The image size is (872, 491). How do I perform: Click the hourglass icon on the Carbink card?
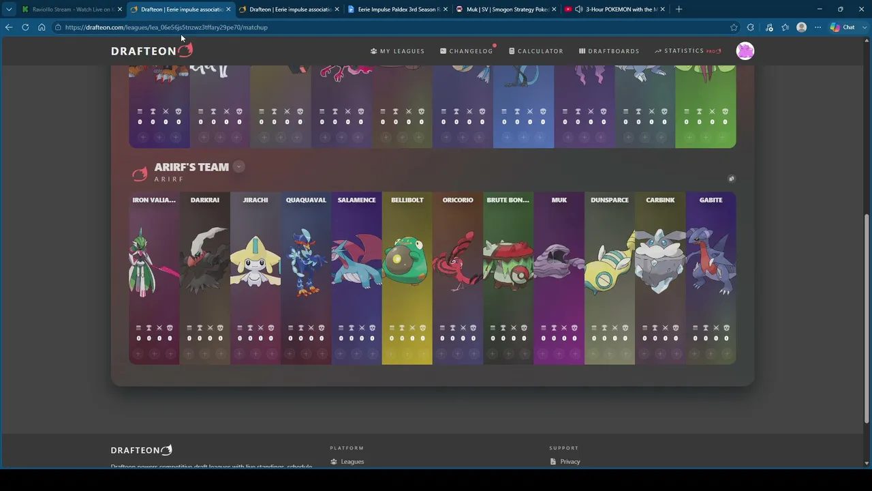(654, 328)
